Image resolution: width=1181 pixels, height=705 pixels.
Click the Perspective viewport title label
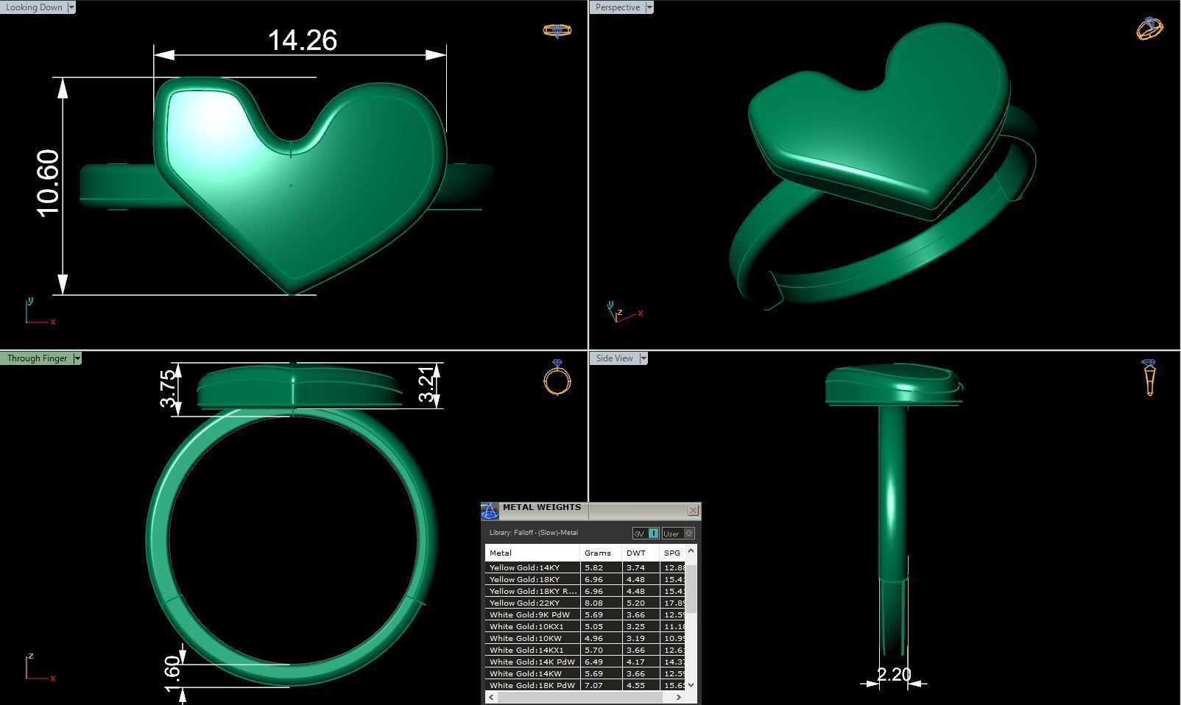[617, 7]
